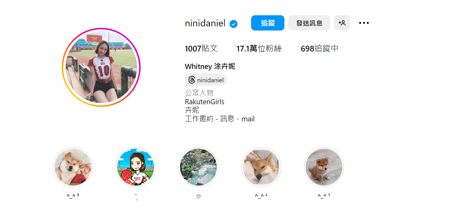This screenshot has height=210, width=474.
Task: Click the blue verified badge icon
Action: [x=234, y=24]
